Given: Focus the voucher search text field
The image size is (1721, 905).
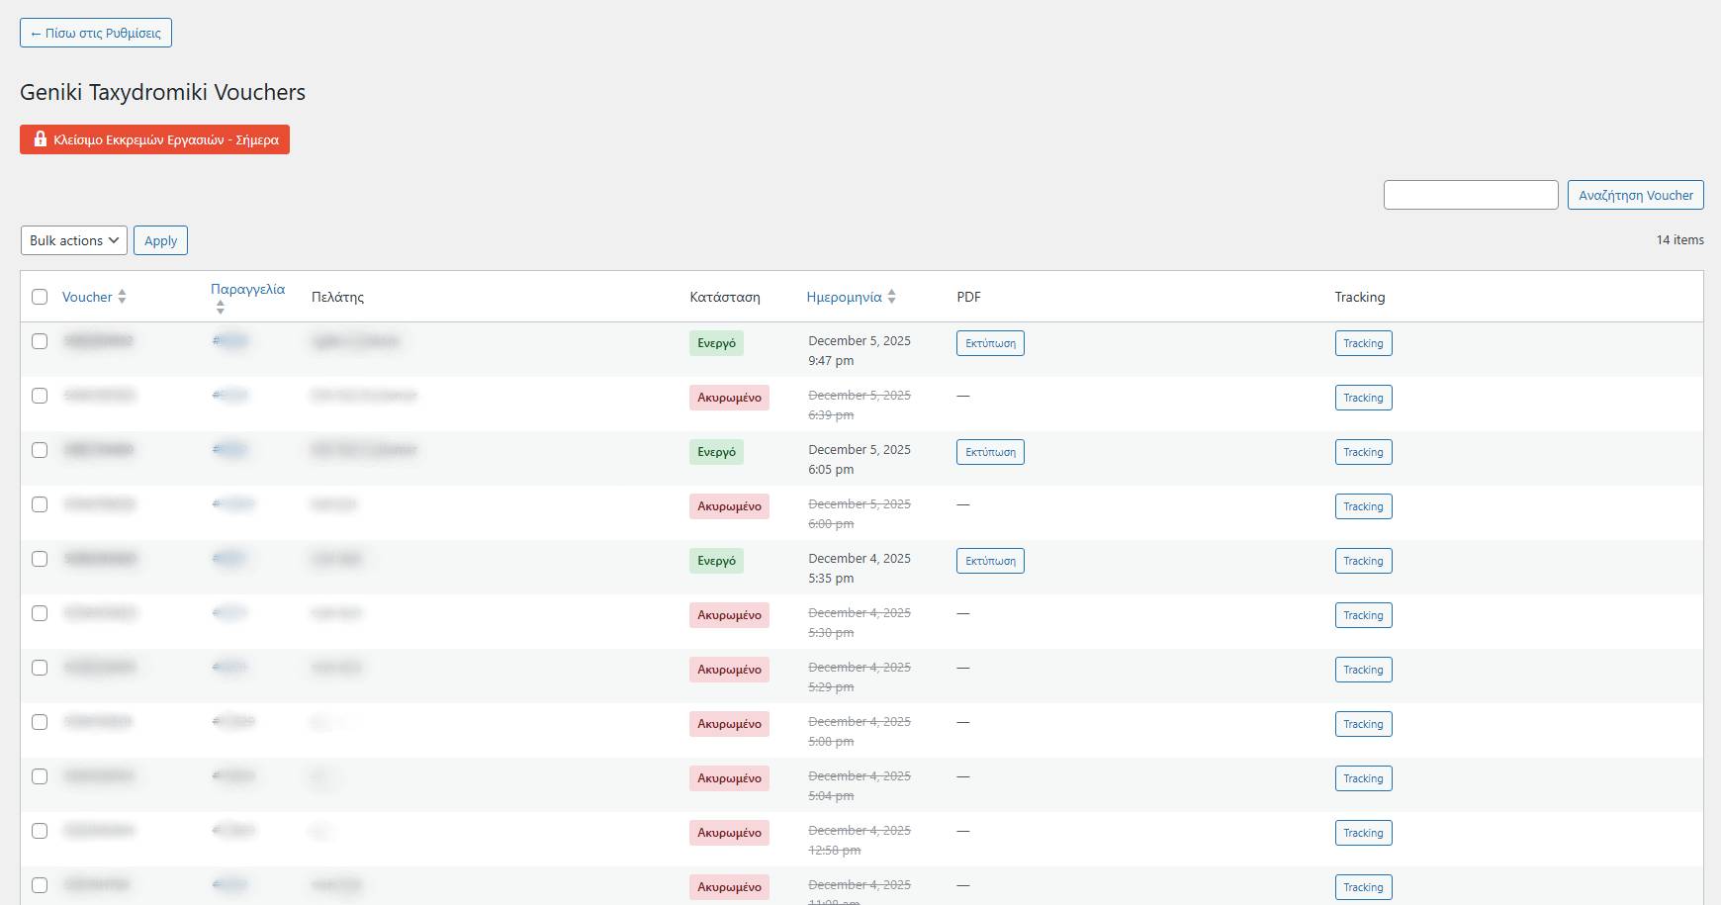Looking at the screenshot, I should [x=1470, y=195].
